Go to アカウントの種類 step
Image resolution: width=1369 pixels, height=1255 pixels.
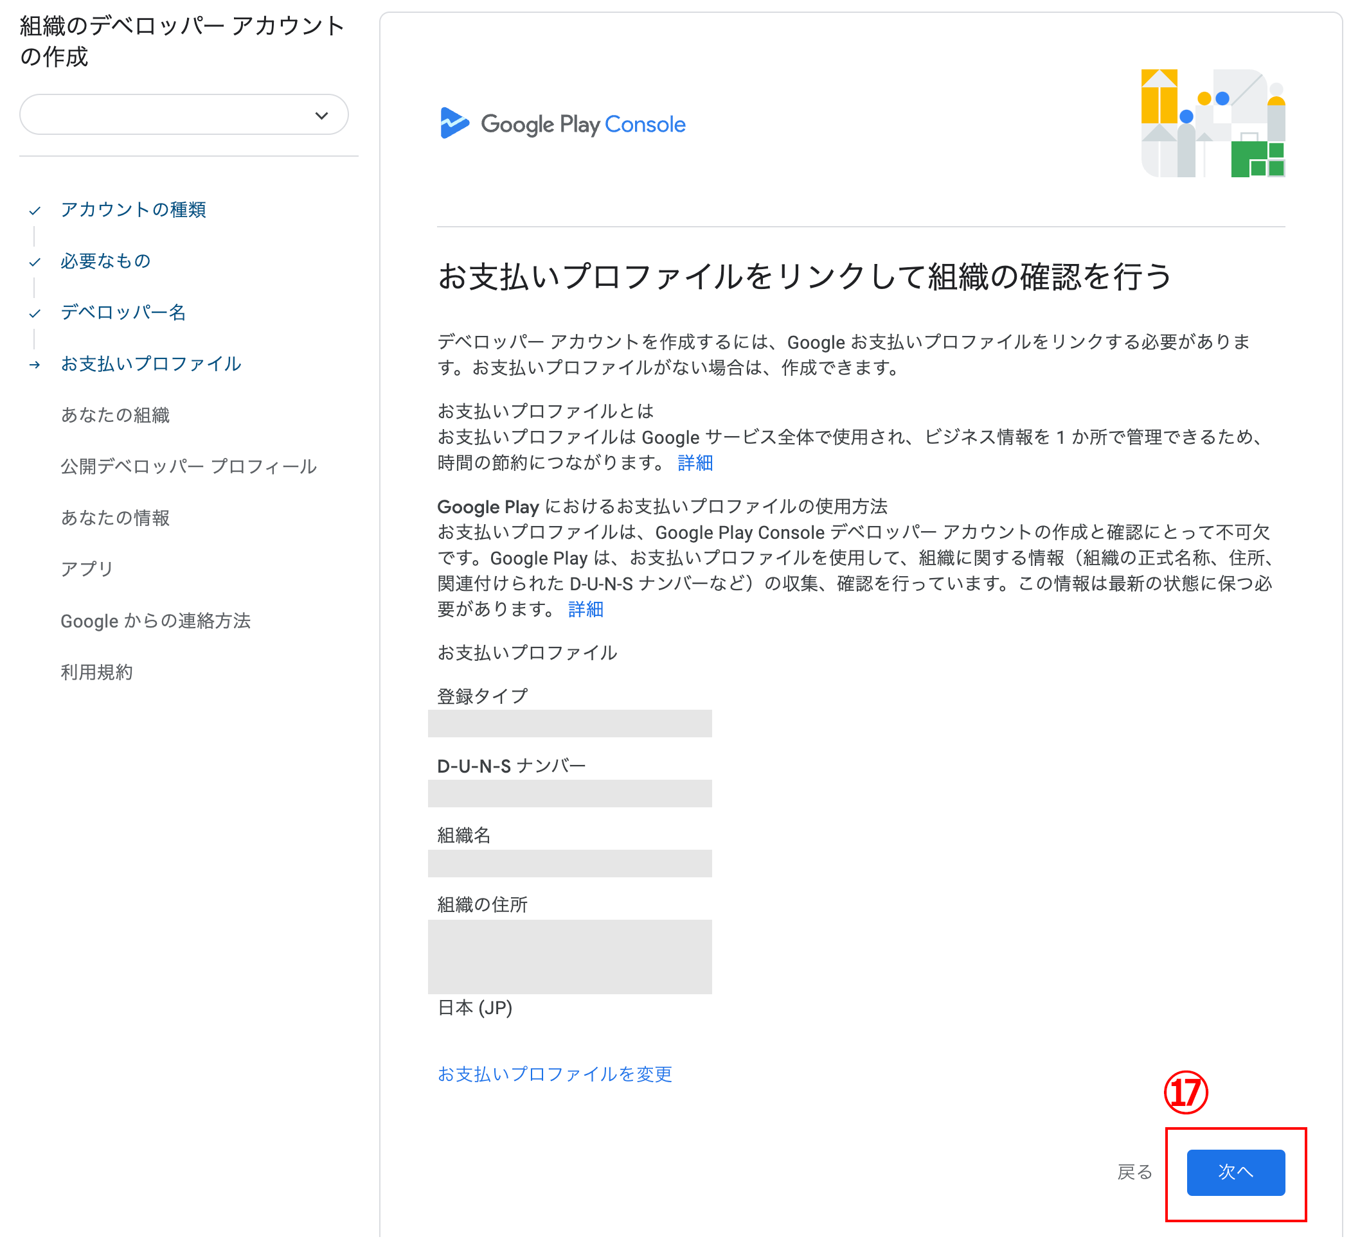134,211
